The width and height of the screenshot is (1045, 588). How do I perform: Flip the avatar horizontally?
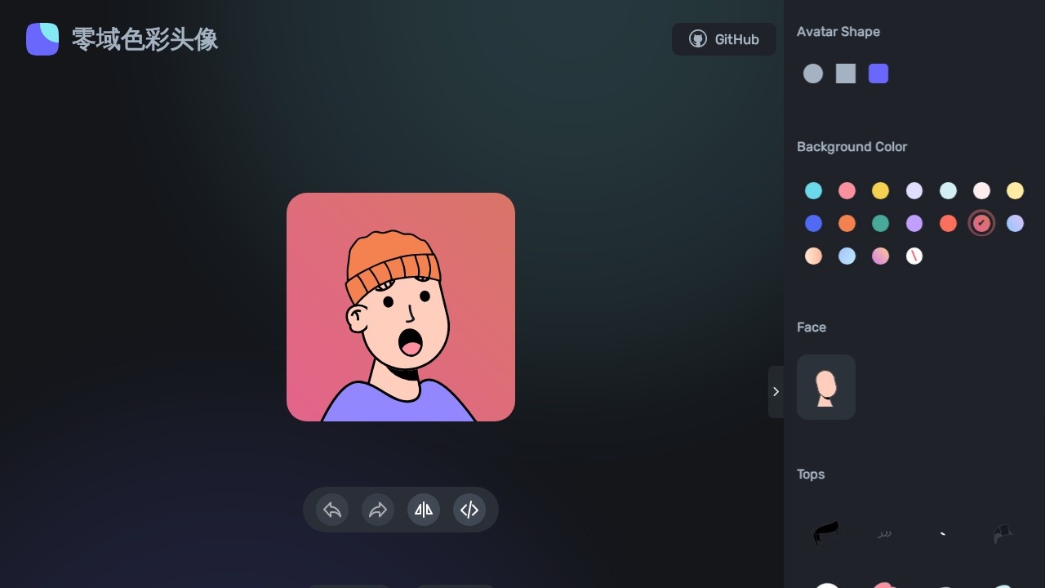pos(424,510)
